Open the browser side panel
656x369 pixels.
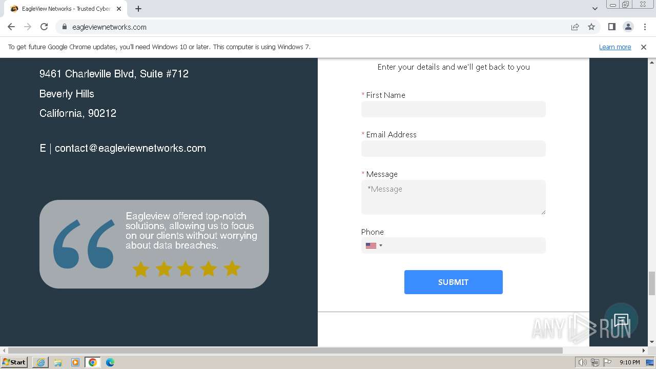(x=611, y=27)
